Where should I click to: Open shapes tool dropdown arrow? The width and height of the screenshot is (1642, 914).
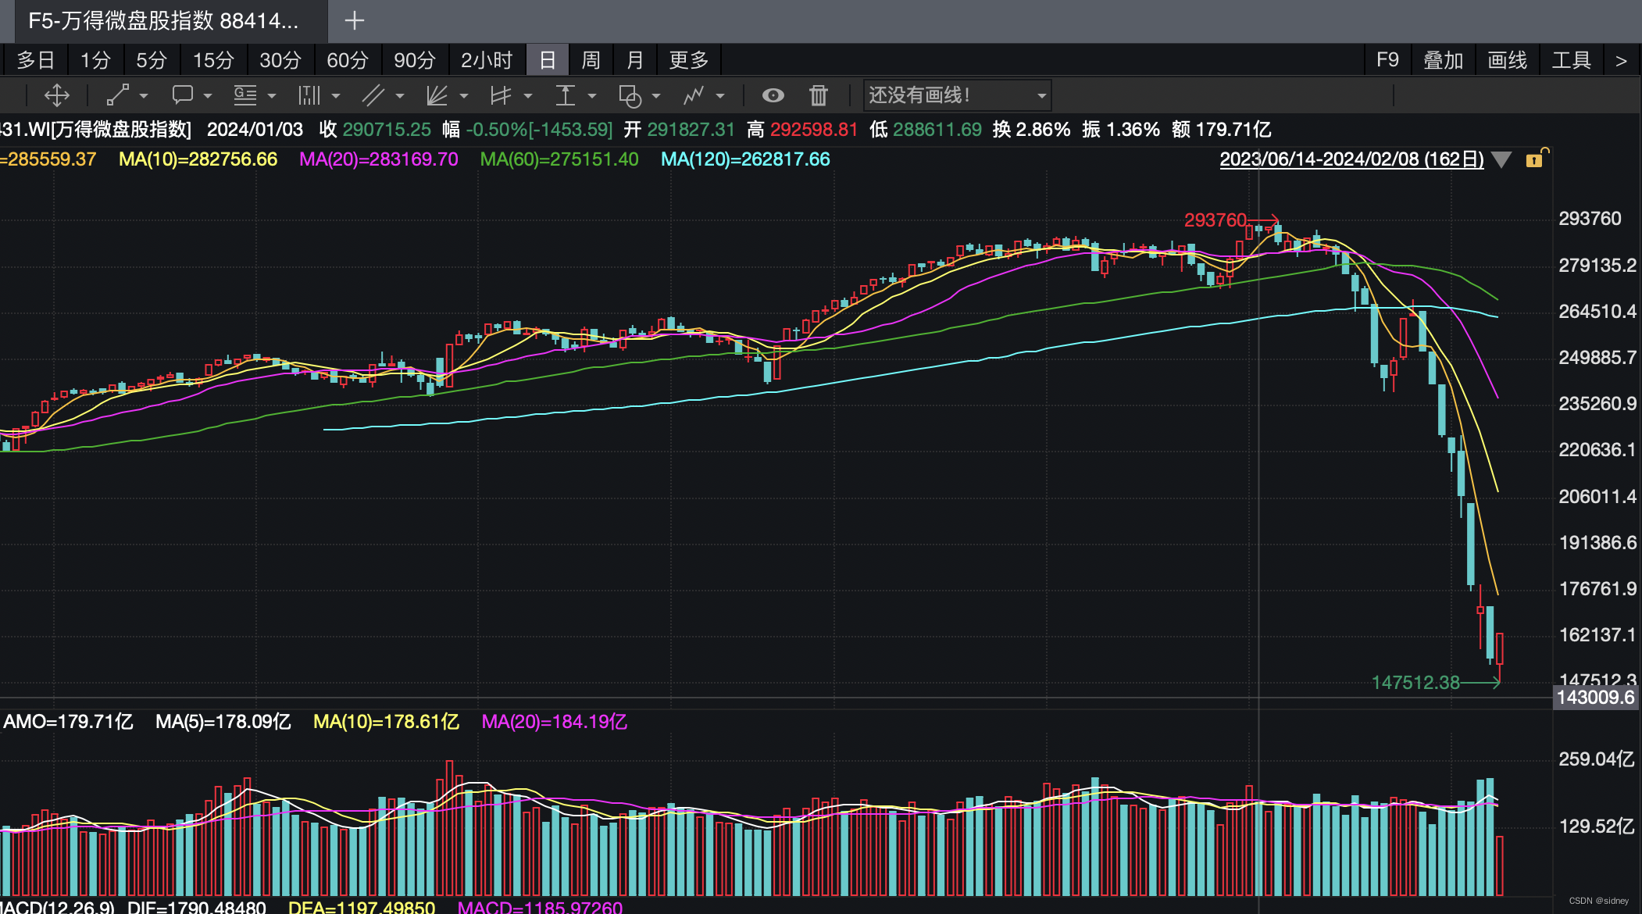click(656, 96)
